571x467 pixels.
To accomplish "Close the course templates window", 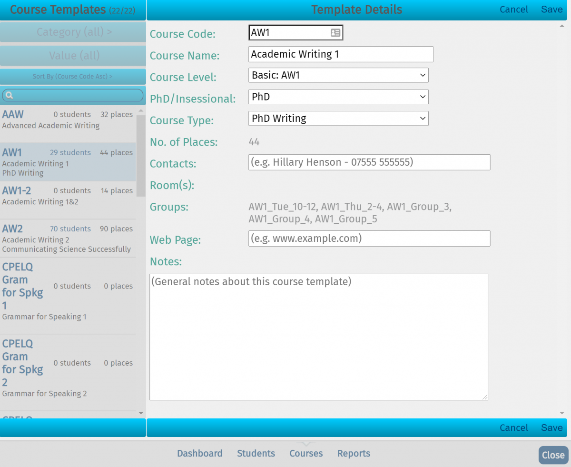I will click(553, 455).
